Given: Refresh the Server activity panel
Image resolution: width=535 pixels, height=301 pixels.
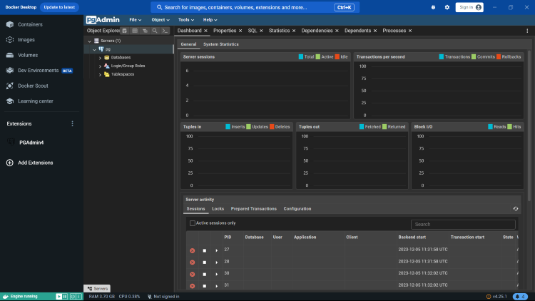Looking at the screenshot, I should [516, 209].
